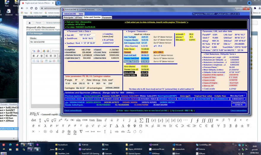Viewport: 261px width, 155px height.
Task: Open the AstroCalcONE menu
Action: pyautogui.click(x=70, y=14)
